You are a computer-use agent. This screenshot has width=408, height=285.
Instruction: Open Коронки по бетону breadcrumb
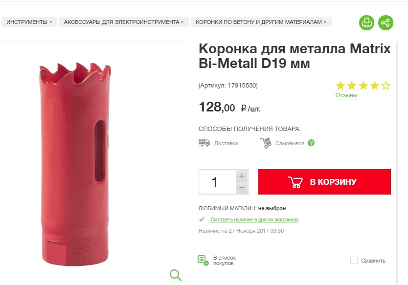[x=261, y=22]
